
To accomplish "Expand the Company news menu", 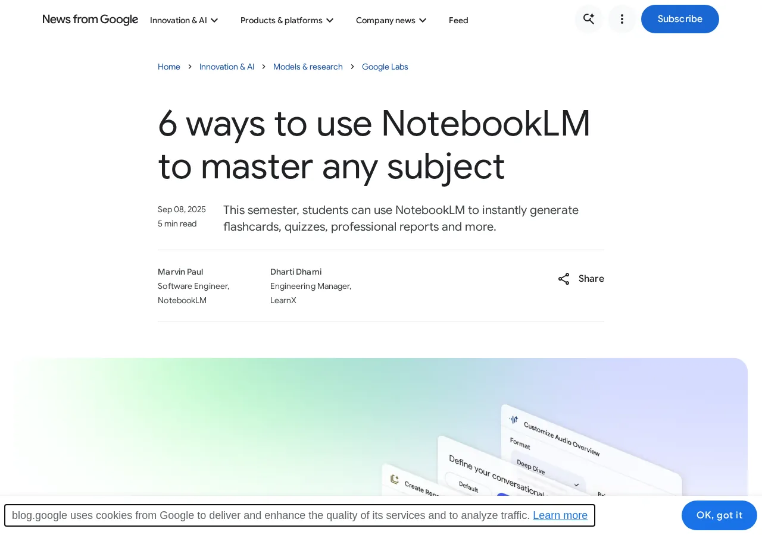I will pyautogui.click(x=391, y=20).
